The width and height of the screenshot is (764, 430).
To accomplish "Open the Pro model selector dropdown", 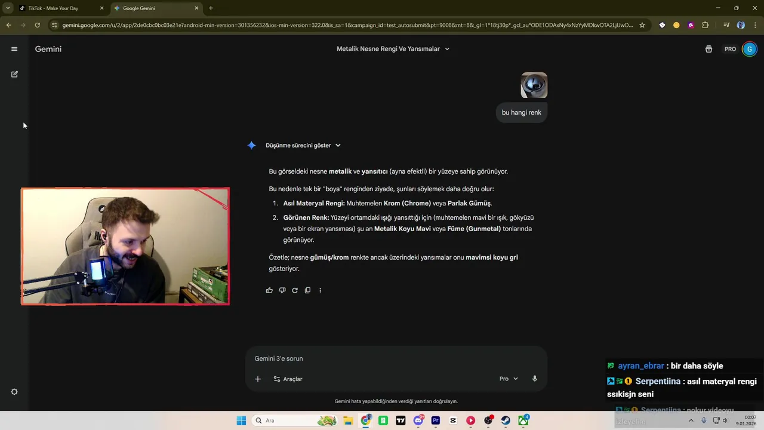I will (509, 379).
